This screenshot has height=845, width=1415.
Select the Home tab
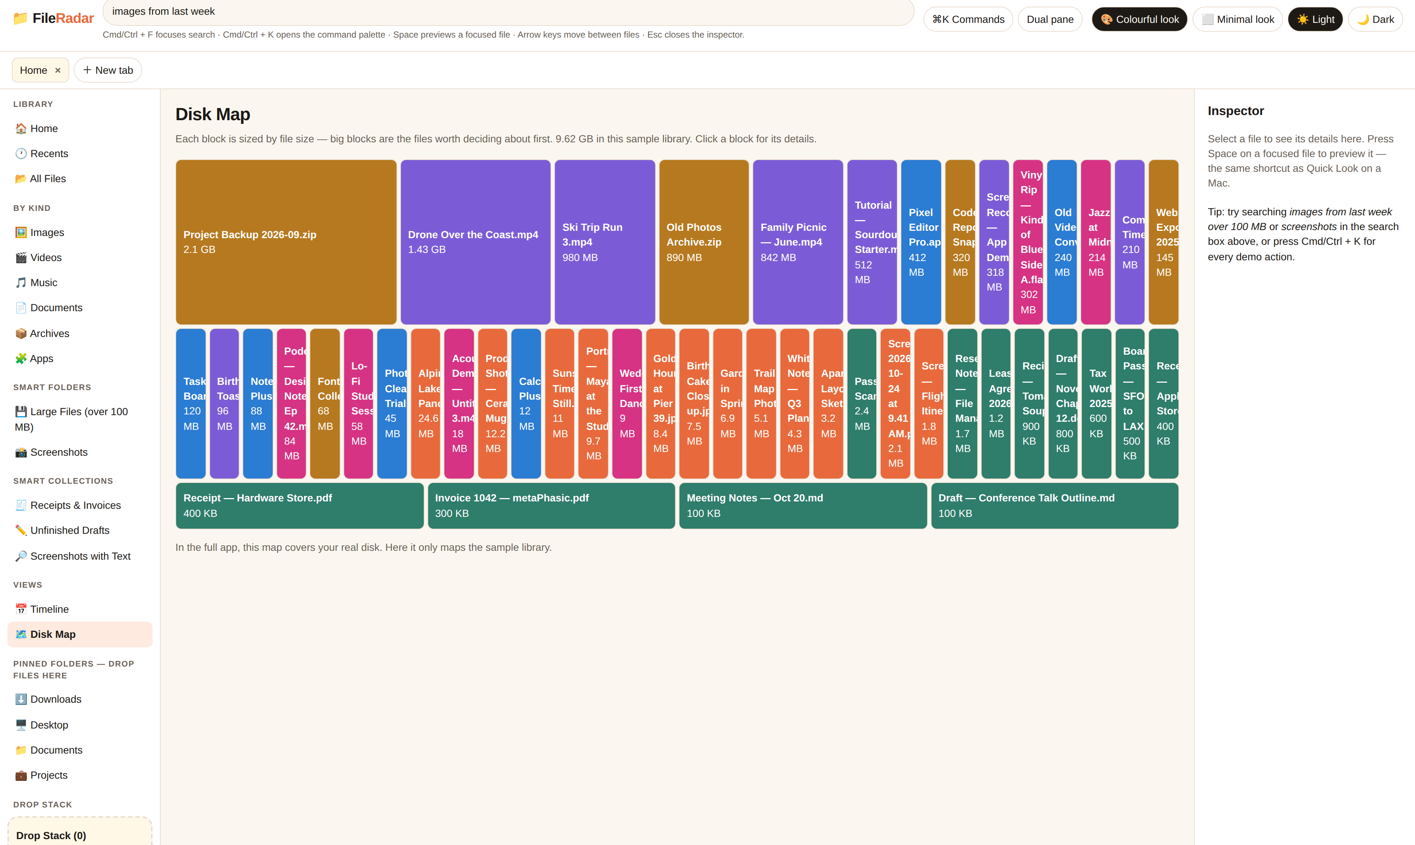click(x=34, y=70)
